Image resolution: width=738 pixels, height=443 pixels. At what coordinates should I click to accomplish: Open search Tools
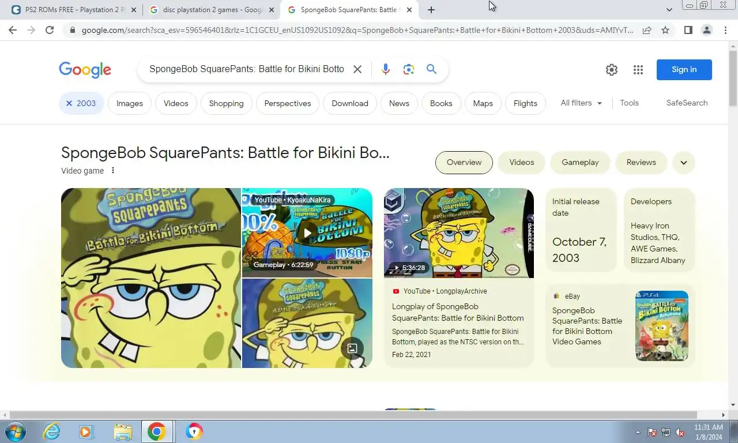[x=629, y=103]
